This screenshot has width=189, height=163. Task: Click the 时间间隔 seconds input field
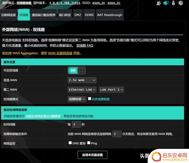pyautogui.click(x=76, y=124)
